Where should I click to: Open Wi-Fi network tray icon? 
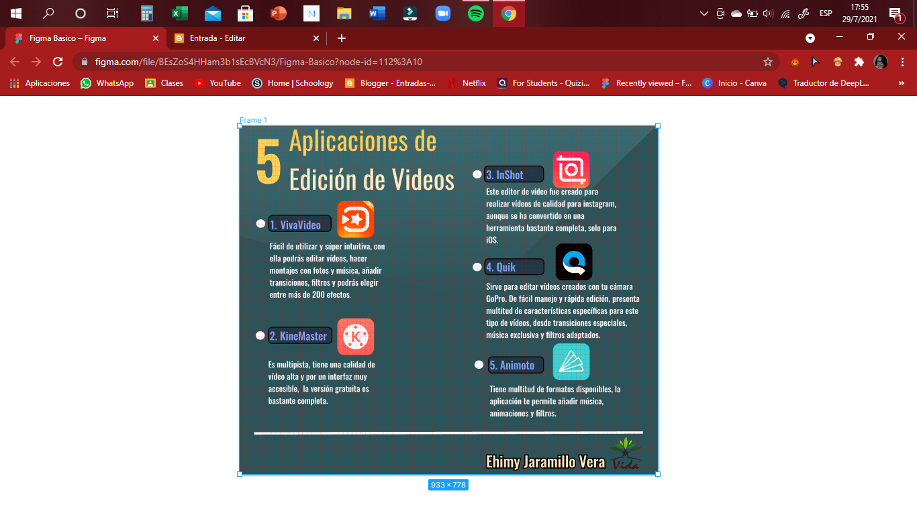[x=785, y=13]
